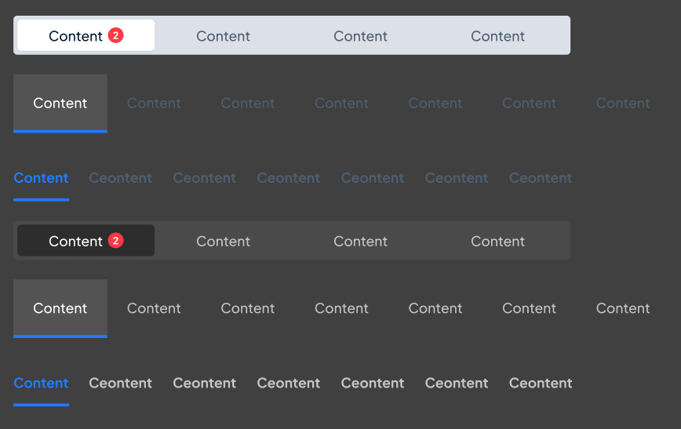Select the white active Content tab in the light segmented bar
This screenshot has width=681, height=429.
pyautogui.click(x=75, y=36)
